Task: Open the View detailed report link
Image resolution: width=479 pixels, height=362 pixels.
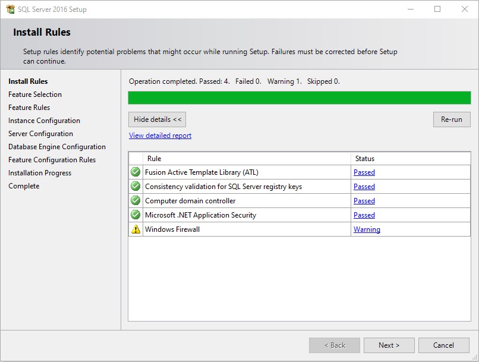Action: click(x=160, y=136)
